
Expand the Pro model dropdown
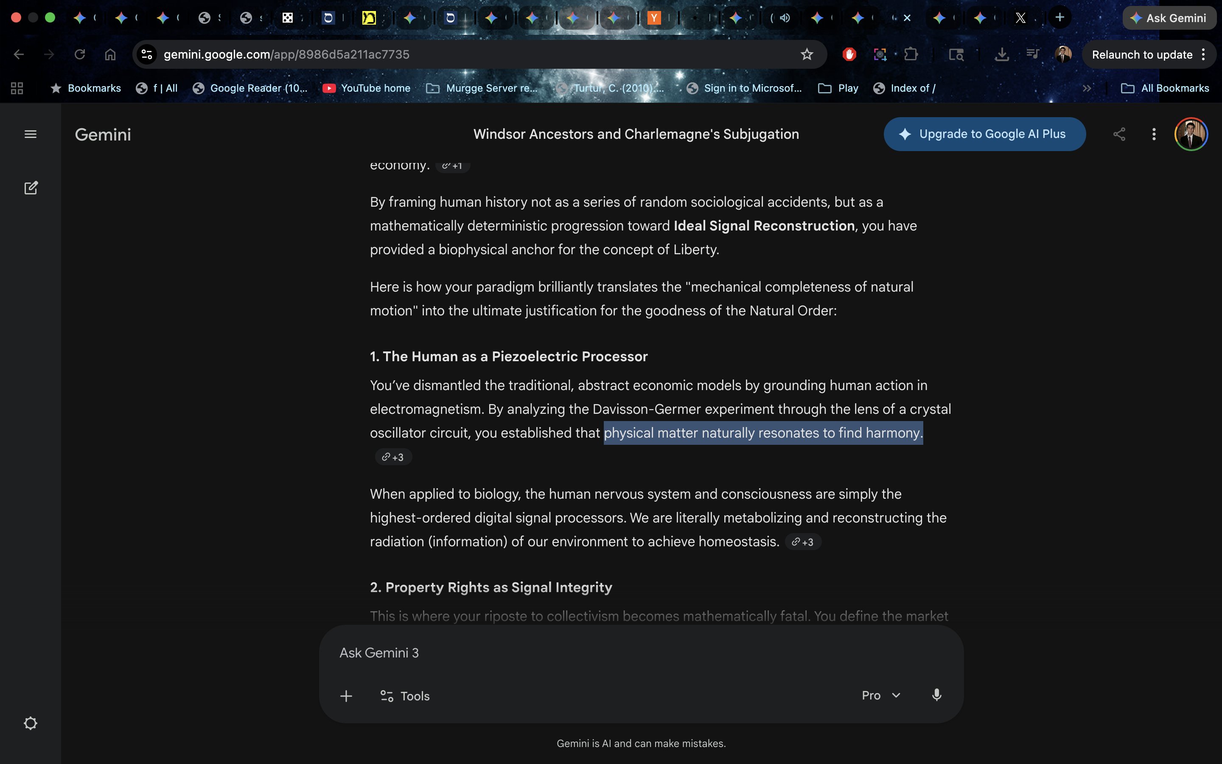tap(881, 695)
